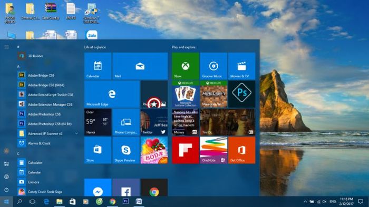This screenshot has width=369, height=207.
Task: Open the Twitter tile
Action: click(x=154, y=122)
